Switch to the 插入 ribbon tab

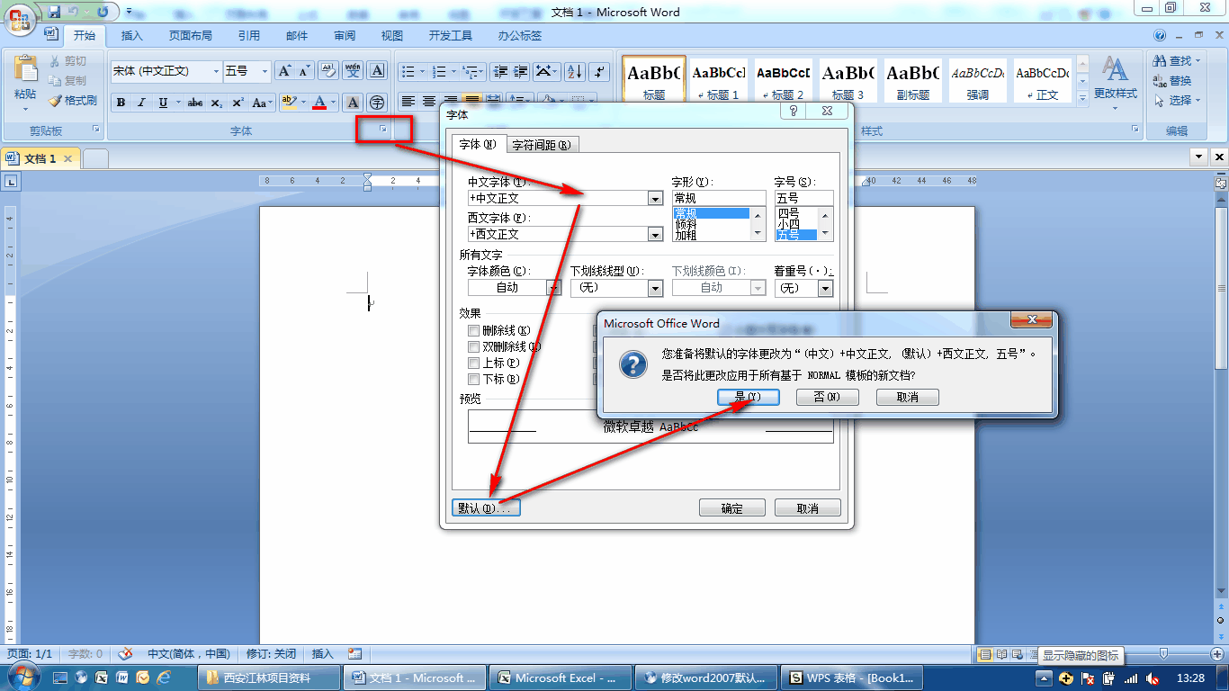tap(132, 36)
